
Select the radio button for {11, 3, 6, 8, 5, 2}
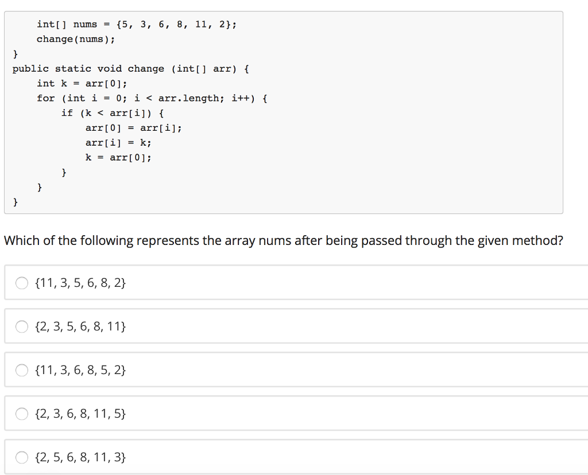click(x=21, y=370)
